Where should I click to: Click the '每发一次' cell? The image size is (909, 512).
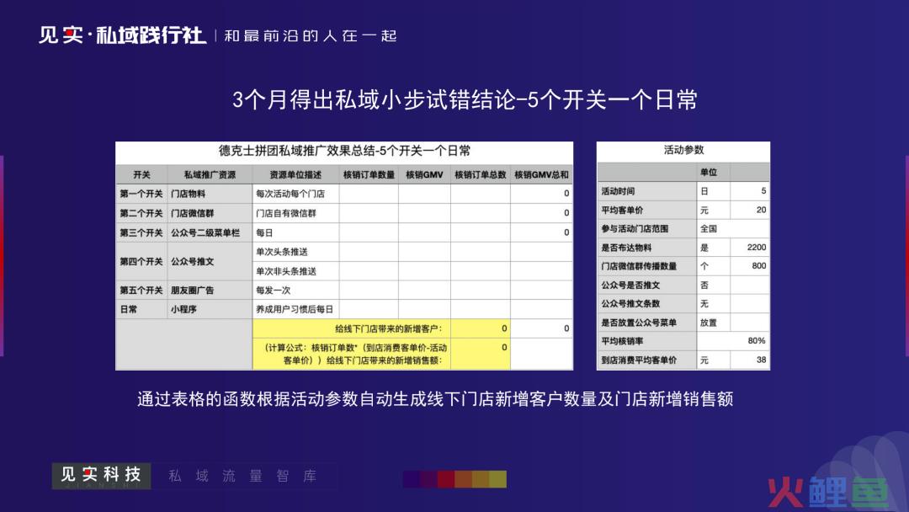[x=295, y=290]
